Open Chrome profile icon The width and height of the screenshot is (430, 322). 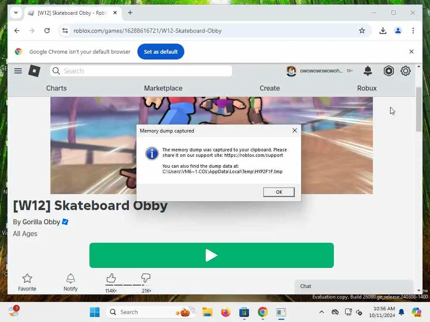click(x=398, y=31)
